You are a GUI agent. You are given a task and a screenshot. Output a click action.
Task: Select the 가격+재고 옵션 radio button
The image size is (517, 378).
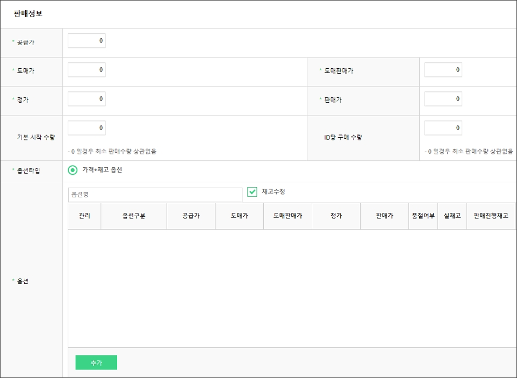tap(73, 170)
